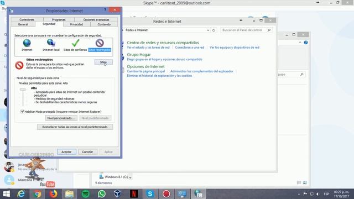Click Ver los equipos y dispositivos de red
Image resolution: width=354 pixels, height=199 pixels.
235,48
